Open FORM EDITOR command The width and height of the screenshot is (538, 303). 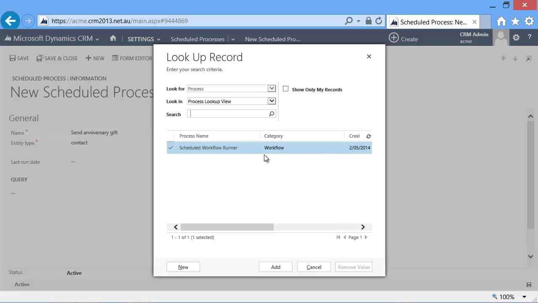(x=132, y=58)
